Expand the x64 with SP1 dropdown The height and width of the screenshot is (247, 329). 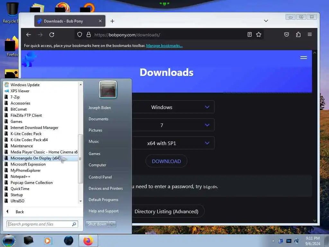click(173, 143)
